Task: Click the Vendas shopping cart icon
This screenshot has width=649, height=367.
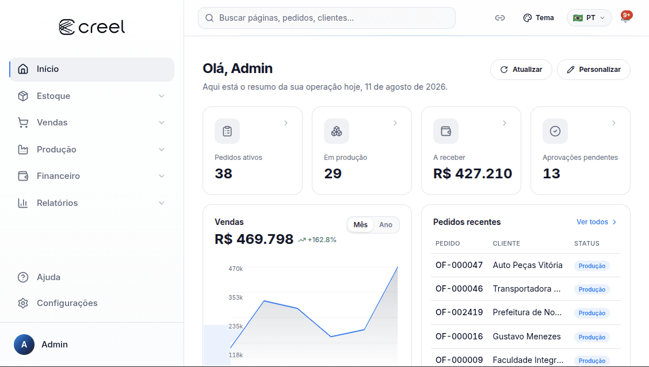Action: point(23,123)
